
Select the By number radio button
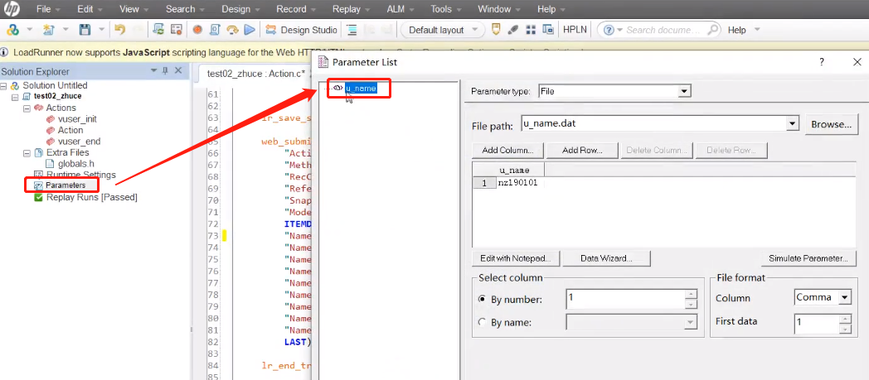(x=482, y=300)
